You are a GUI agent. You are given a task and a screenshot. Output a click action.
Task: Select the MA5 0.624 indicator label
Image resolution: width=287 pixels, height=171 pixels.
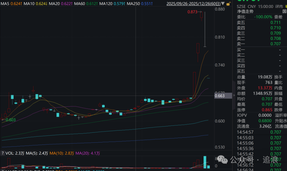[11, 4]
